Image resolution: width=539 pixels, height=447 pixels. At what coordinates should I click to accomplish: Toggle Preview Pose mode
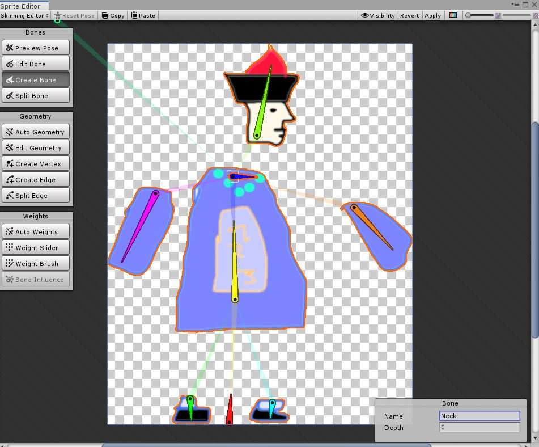coord(35,48)
